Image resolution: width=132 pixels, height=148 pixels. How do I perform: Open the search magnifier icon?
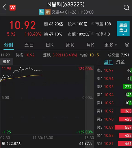[x=127, y=8]
